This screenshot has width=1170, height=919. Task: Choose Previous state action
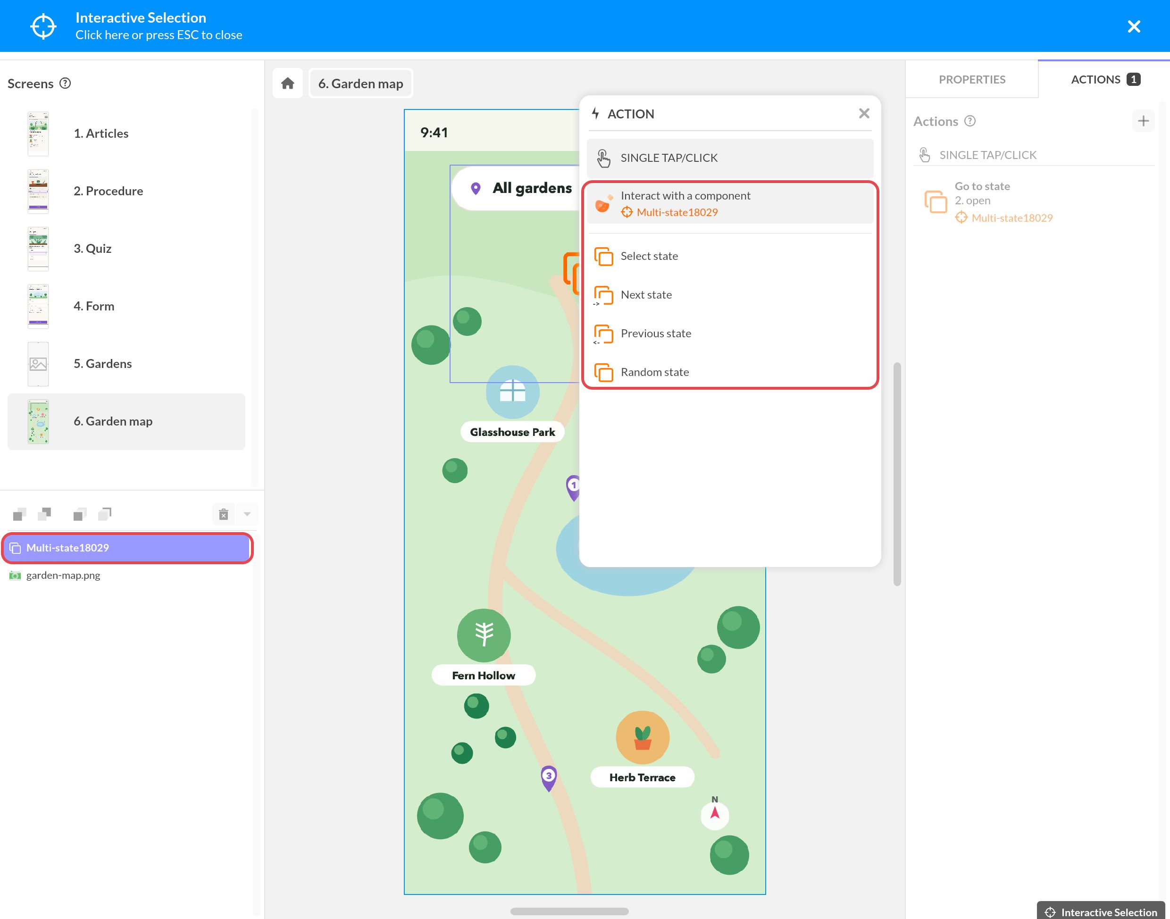coord(730,334)
